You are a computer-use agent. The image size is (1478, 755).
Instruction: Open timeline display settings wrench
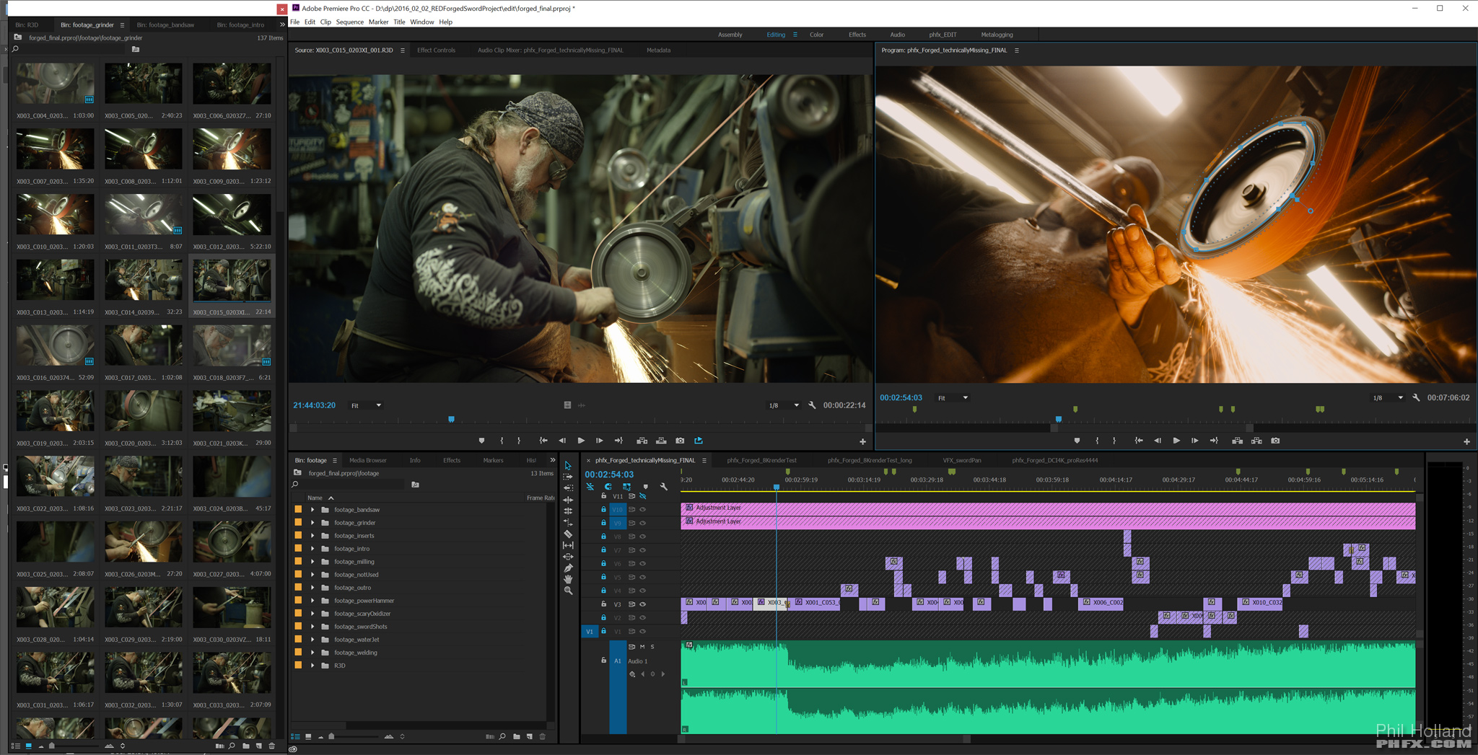664,487
